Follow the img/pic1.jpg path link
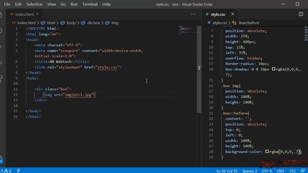 tap(78, 95)
